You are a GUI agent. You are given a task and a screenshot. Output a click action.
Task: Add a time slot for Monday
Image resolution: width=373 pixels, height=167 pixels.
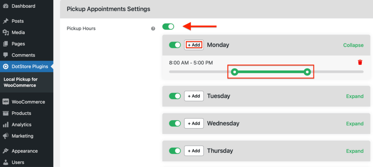tap(194, 45)
